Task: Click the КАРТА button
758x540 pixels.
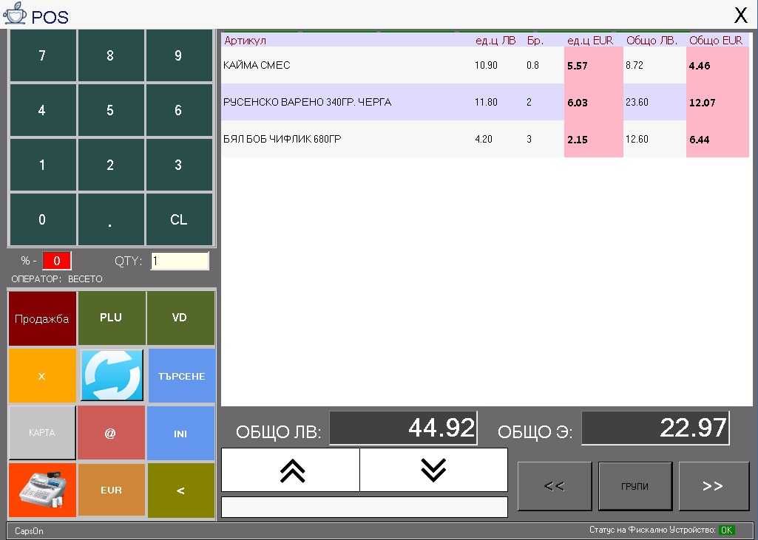Action: point(42,433)
